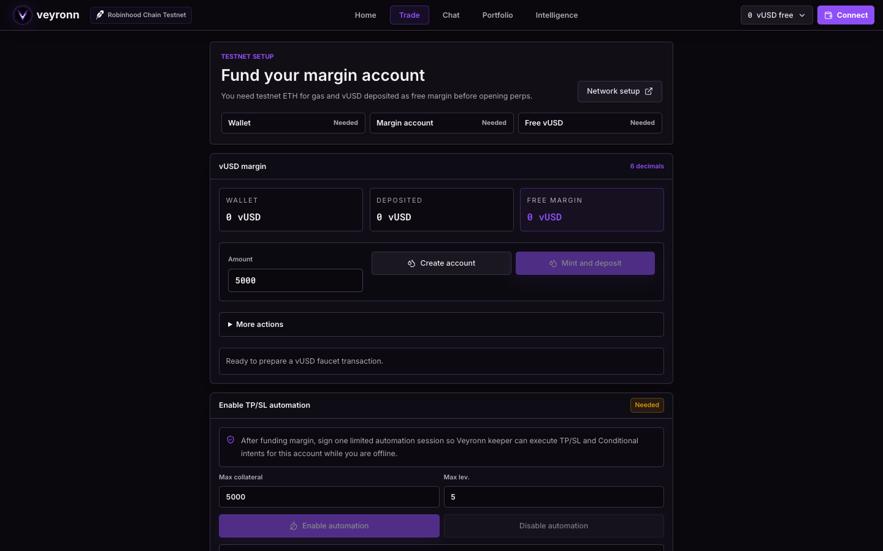Image resolution: width=883 pixels, height=551 pixels.
Task: Click the icon in Enable automation button
Action: pyautogui.click(x=294, y=526)
